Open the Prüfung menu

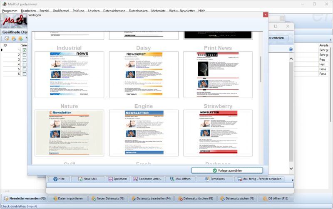pos(78,11)
